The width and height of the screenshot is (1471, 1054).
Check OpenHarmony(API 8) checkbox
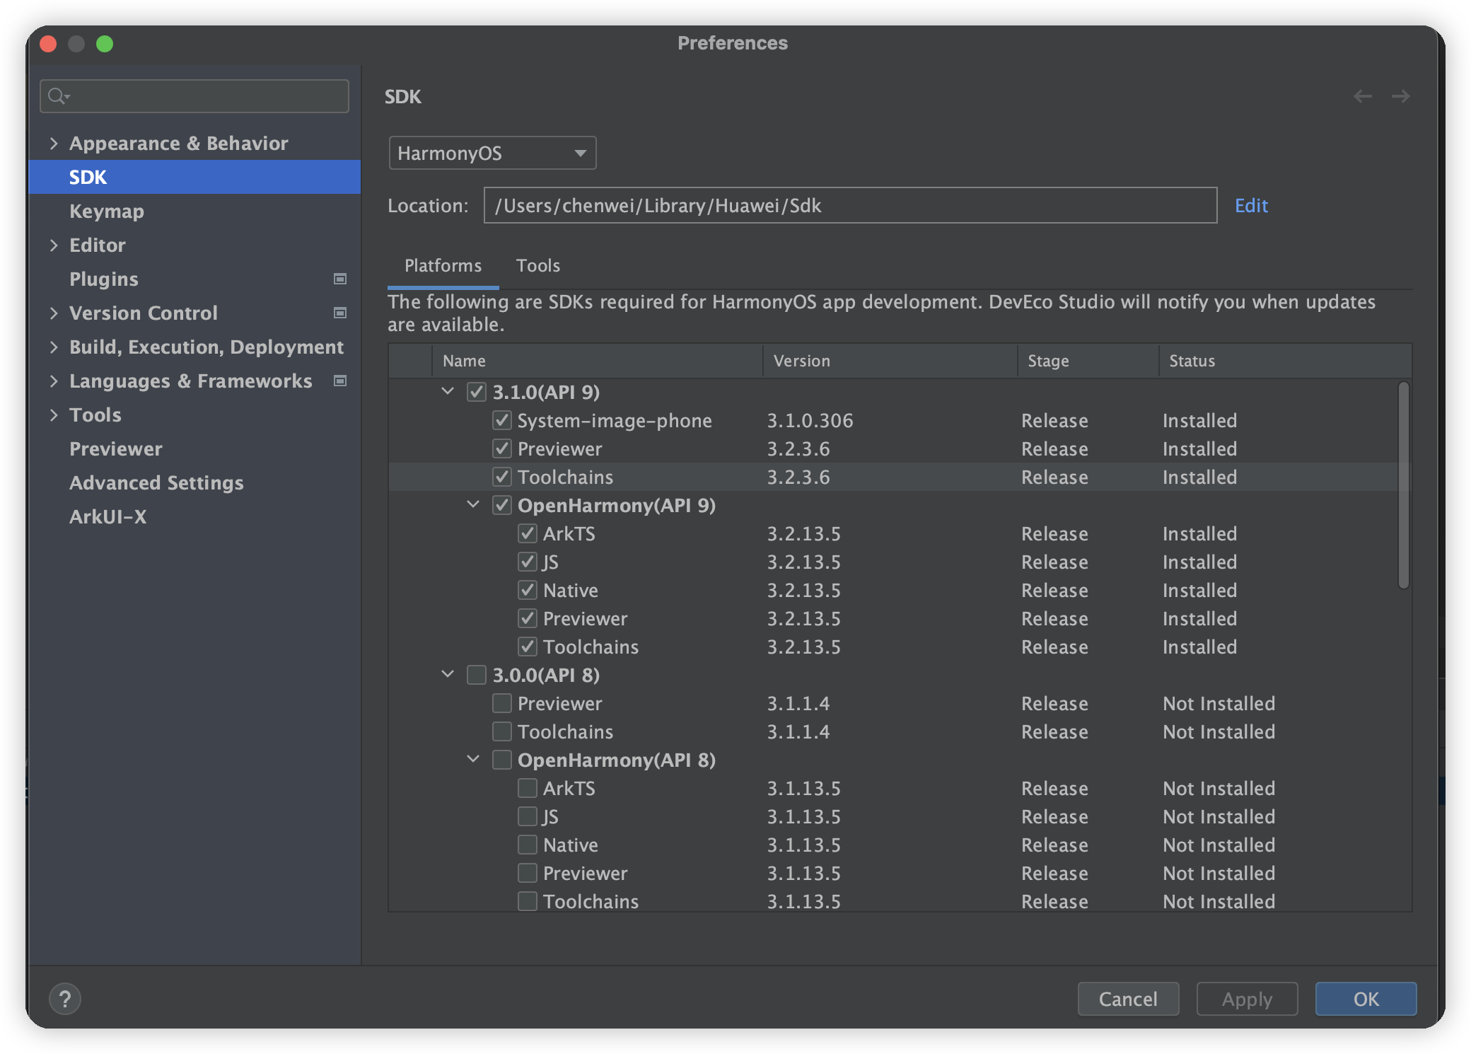coord(501,760)
